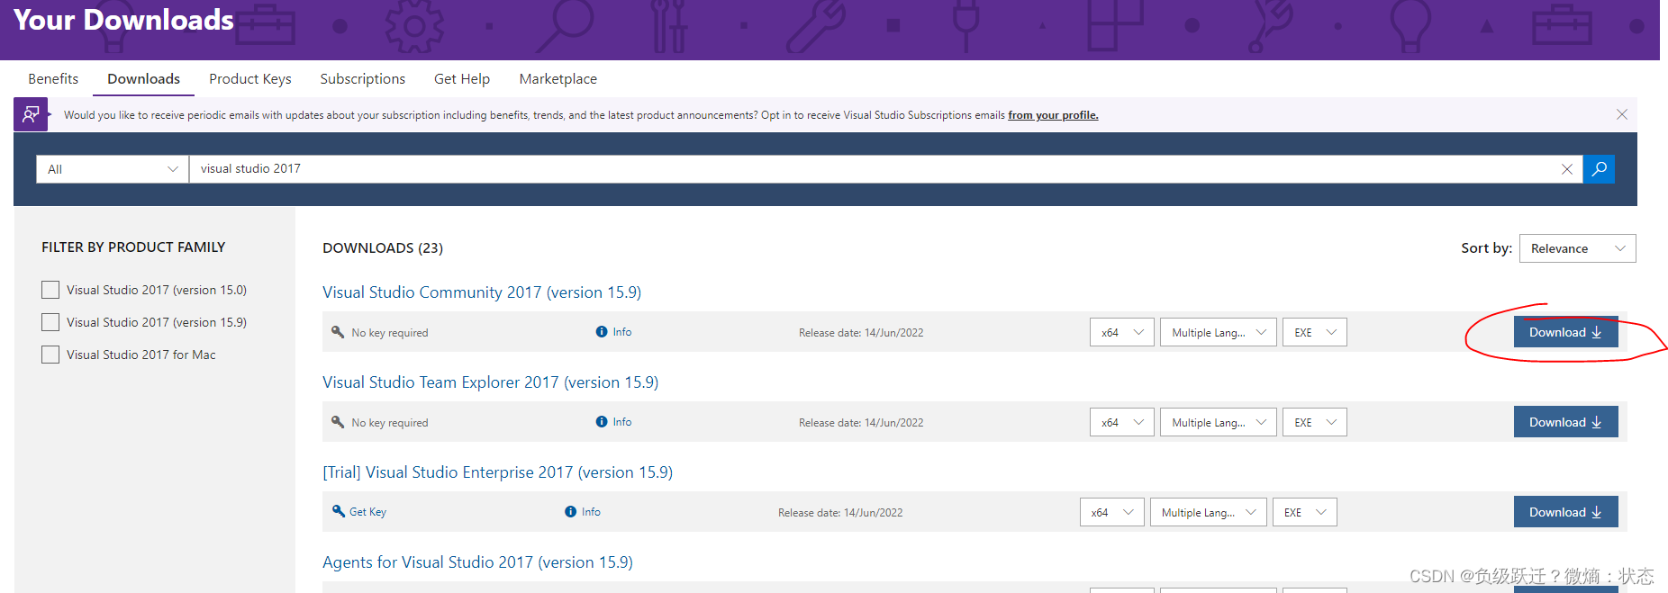Click the Info link for Team Explorer 2017
The width and height of the screenshot is (1668, 593).
[622, 422]
